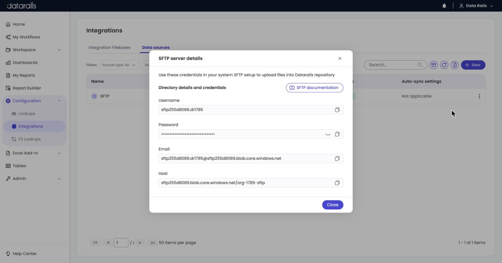This screenshot has width=502, height=263.
Task: Click the 50 items per page label
Action: click(178, 243)
